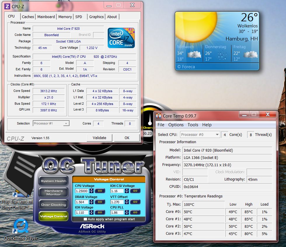Click OK button in CPU-Z
286x247 pixels.
coord(127,138)
